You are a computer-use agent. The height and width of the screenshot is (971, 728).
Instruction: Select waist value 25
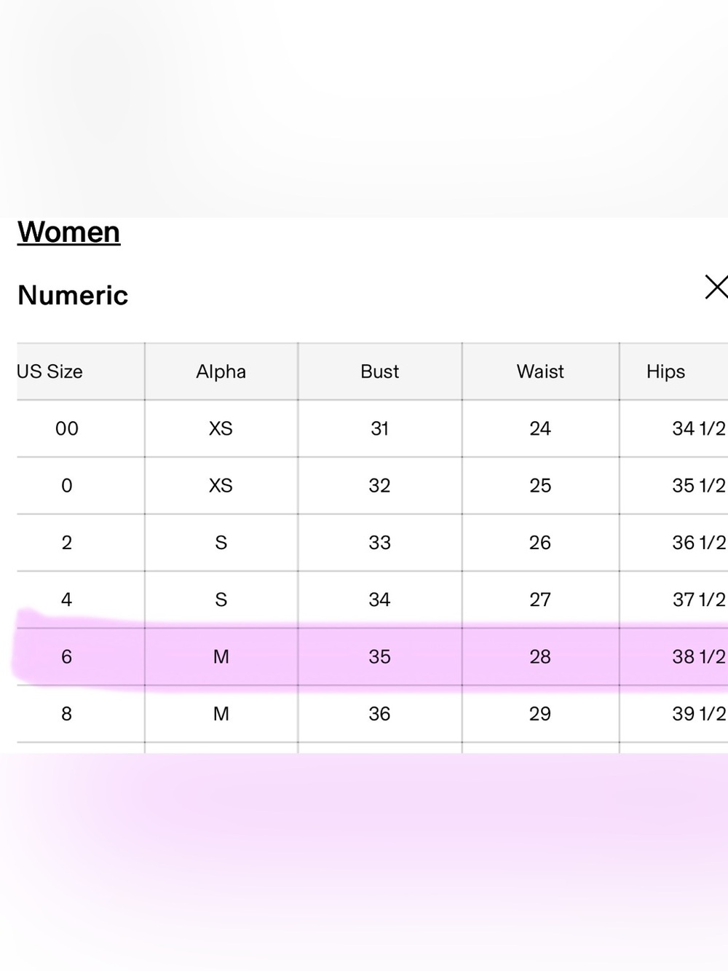pyautogui.click(x=540, y=485)
